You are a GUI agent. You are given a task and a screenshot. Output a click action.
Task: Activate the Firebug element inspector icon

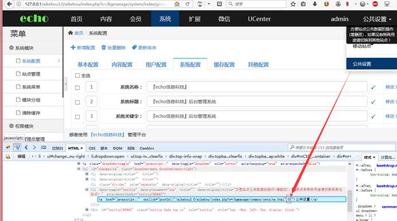coord(17,147)
